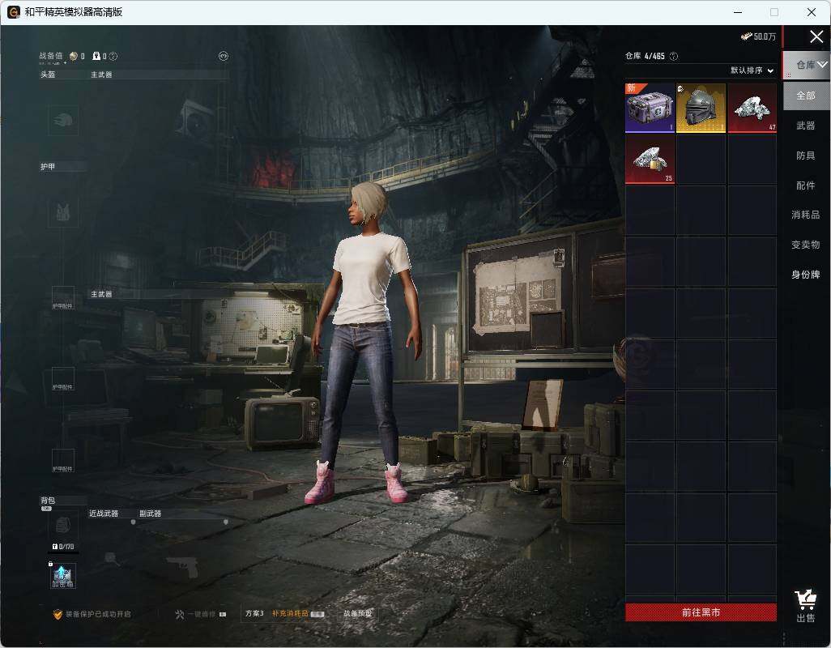Click the weight lock icon near 战备值
This screenshot has height=648, width=831.
coord(96,56)
